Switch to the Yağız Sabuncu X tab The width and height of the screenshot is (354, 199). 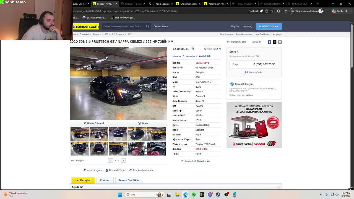161,4
